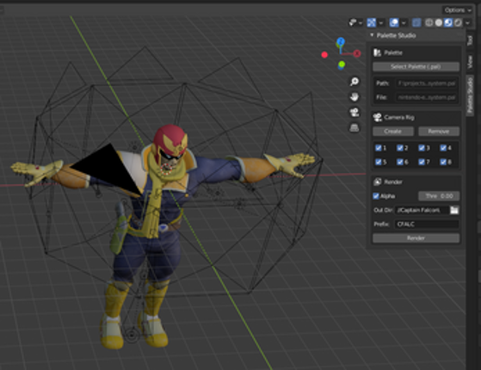Open the gizmo options dropdown arrow
This screenshot has width=481, height=370.
pos(381,22)
